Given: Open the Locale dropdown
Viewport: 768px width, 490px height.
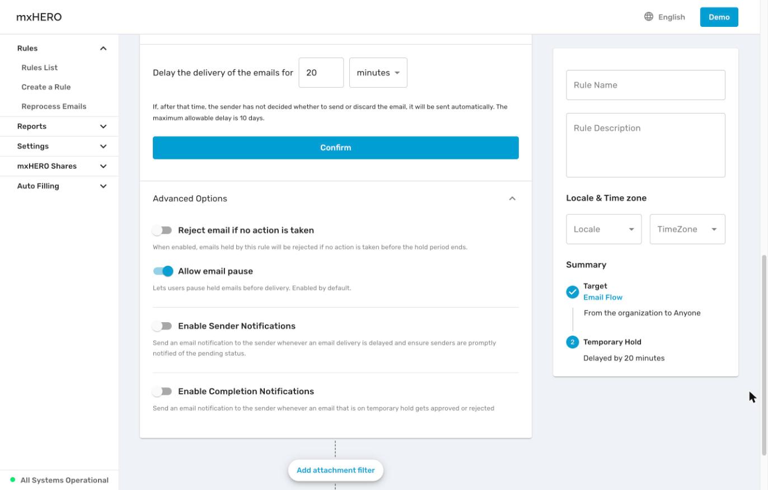Looking at the screenshot, I should click(x=603, y=229).
